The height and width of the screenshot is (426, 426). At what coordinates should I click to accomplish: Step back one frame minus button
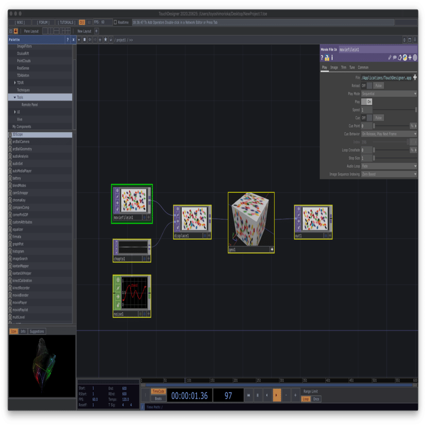286,395
